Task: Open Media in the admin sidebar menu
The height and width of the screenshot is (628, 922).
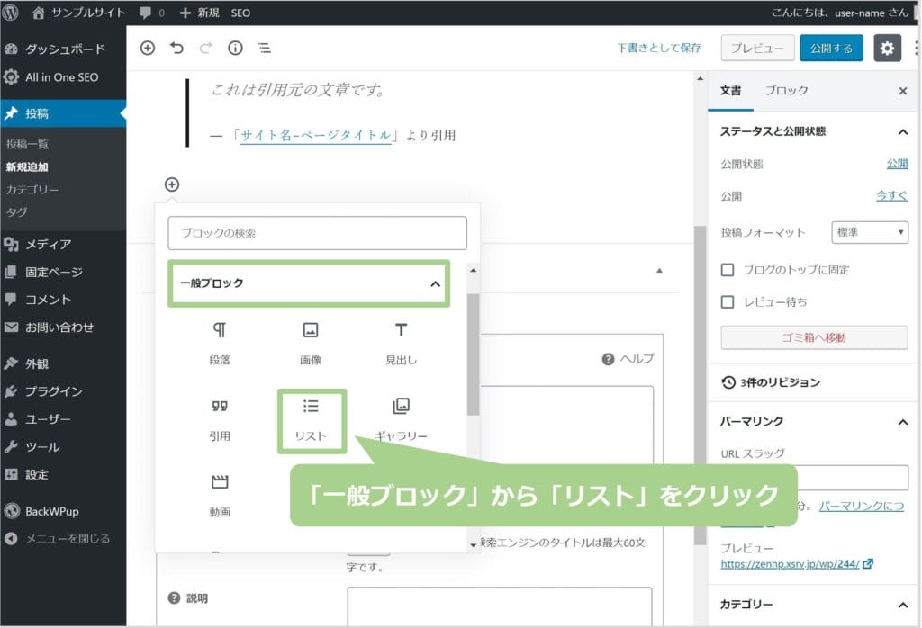Action: click(49, 244)
